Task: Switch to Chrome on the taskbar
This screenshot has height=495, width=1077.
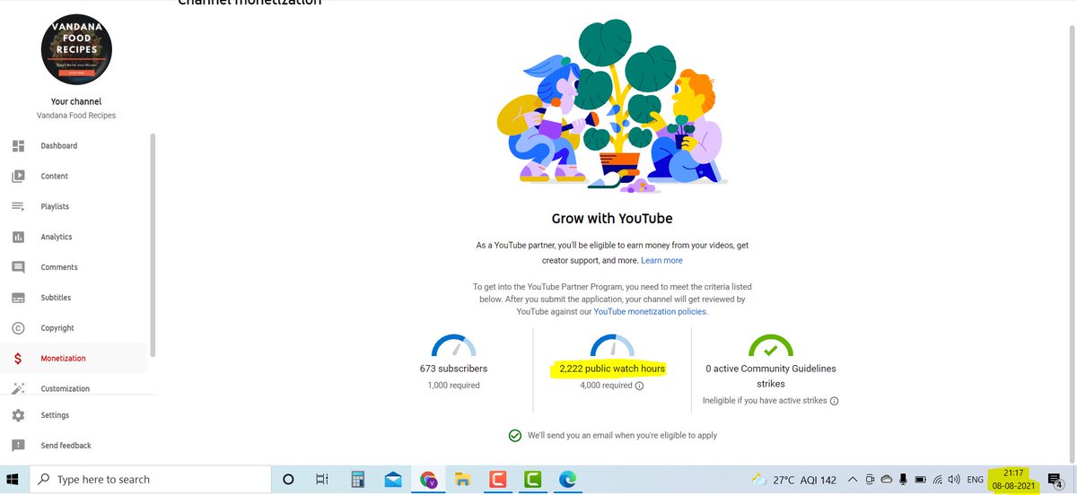Action: (x=428, y=480)
